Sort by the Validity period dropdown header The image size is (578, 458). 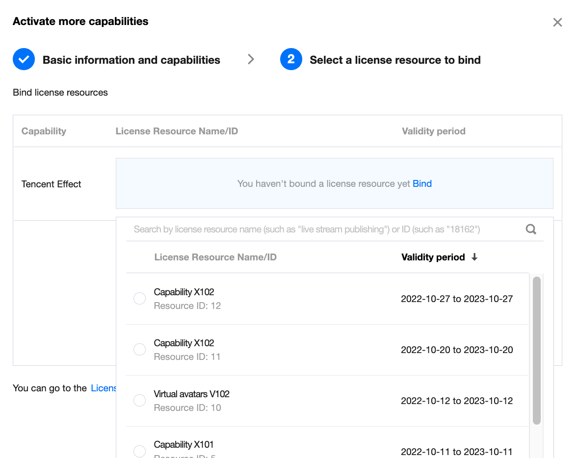coord(433,257)
